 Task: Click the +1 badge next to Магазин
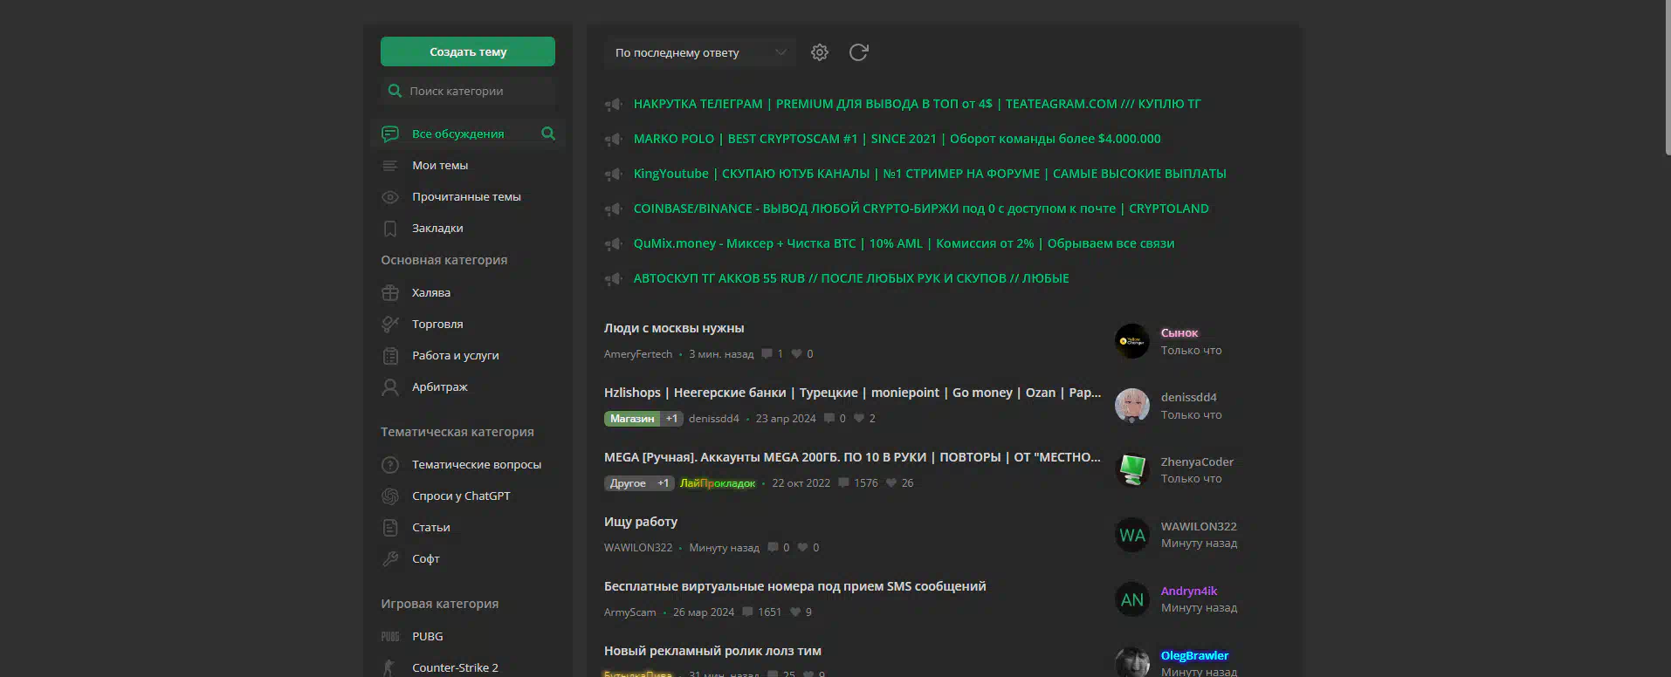click(671, 419)
